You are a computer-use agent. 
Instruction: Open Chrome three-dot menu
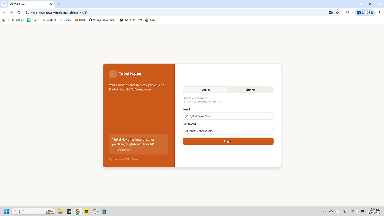[x=380, y=13]
